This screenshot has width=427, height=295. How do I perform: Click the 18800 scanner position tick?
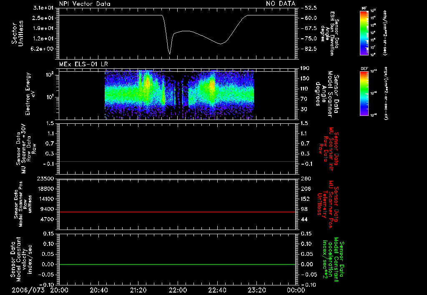click(45, 189)
